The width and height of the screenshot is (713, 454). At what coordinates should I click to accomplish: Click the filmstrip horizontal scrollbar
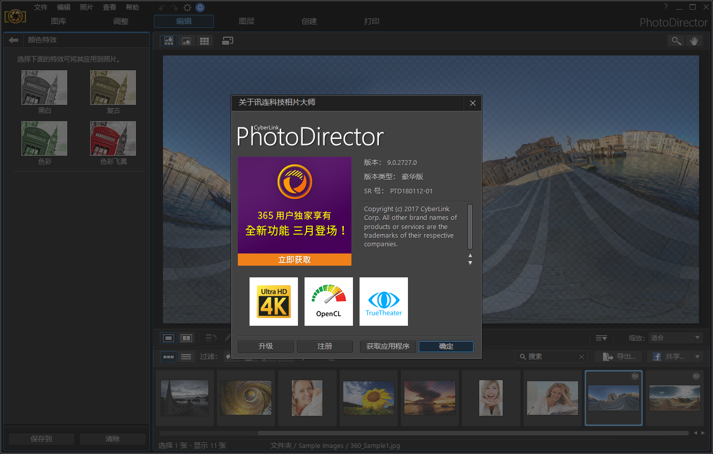[474, 433]
